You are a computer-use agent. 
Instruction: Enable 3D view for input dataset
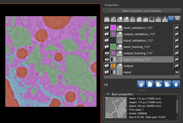pos(177,72)
